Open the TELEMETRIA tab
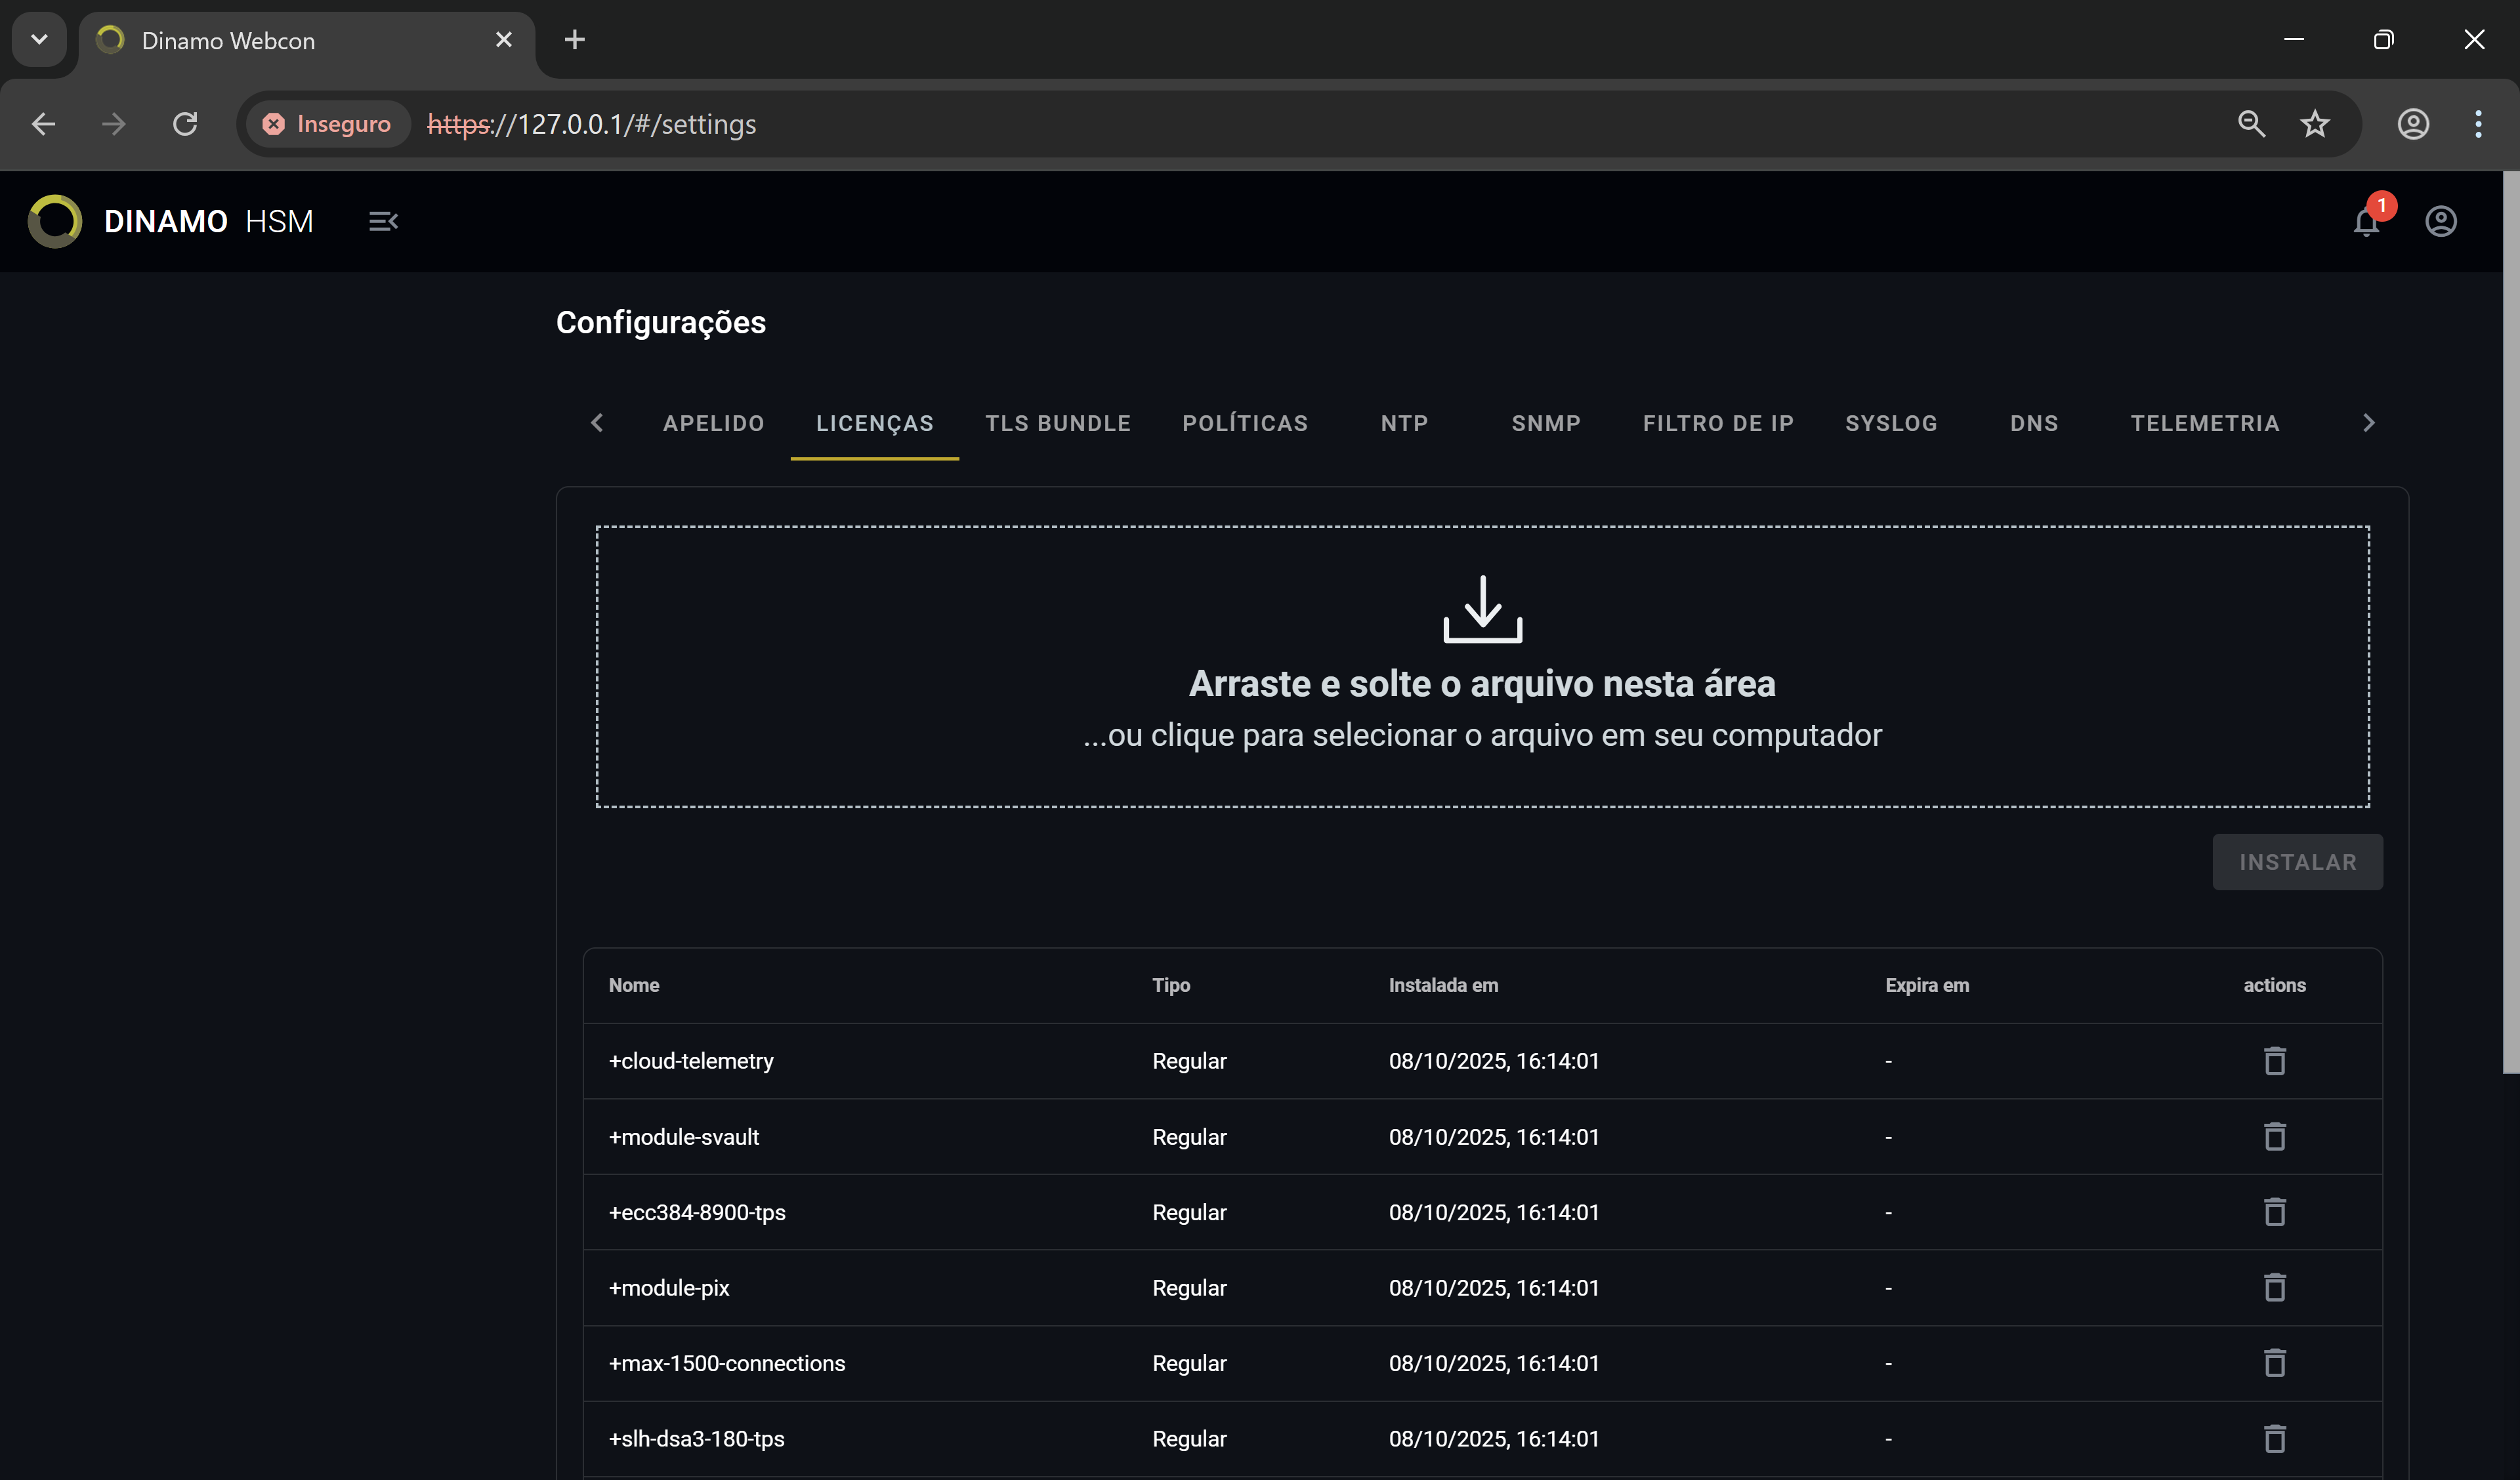This screenshot has width=2520, height=1480. click(2204, 423)
